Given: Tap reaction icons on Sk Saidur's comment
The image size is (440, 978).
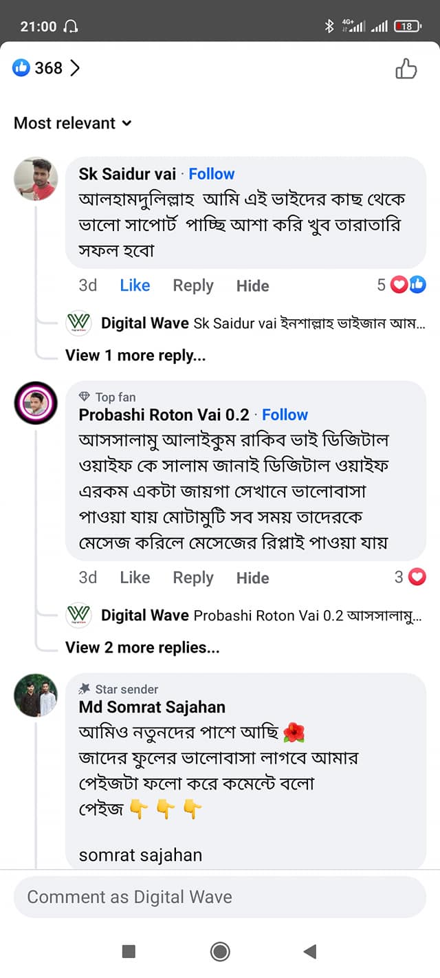Looking at the screenshot, I should tap(408, 285).
